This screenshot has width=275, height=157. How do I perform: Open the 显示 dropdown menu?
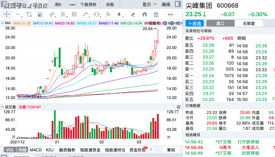click(x=149, y=4)
